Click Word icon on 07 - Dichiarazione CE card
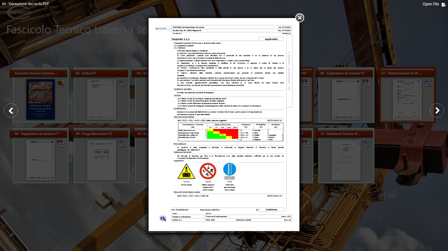 point(427,83)
